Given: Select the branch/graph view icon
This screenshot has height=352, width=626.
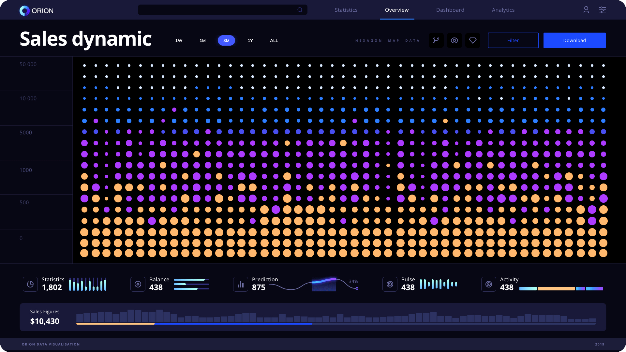Looking at the screenshot, I should click(x=436, y=40).
